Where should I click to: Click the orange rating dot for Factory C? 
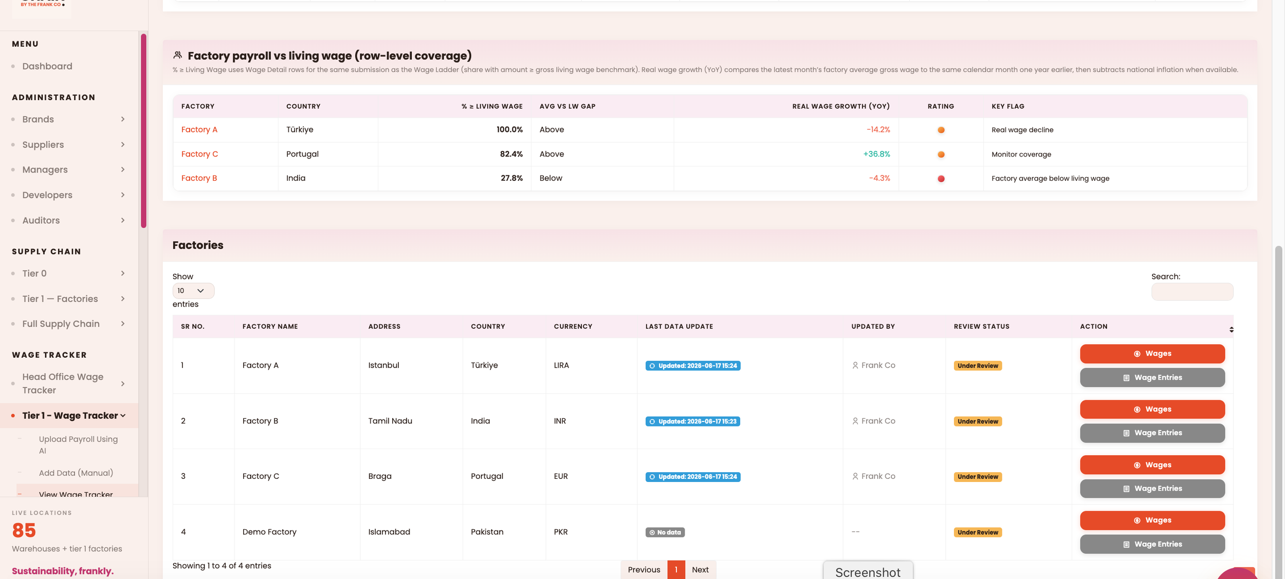941,155
